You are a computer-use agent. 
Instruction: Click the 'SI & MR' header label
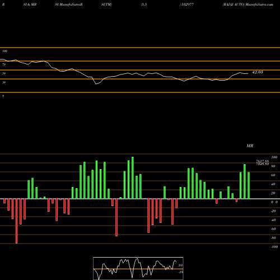point(30,4)
